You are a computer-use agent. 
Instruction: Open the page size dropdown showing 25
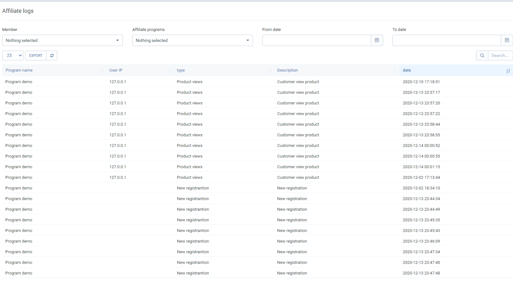(12, 55)
